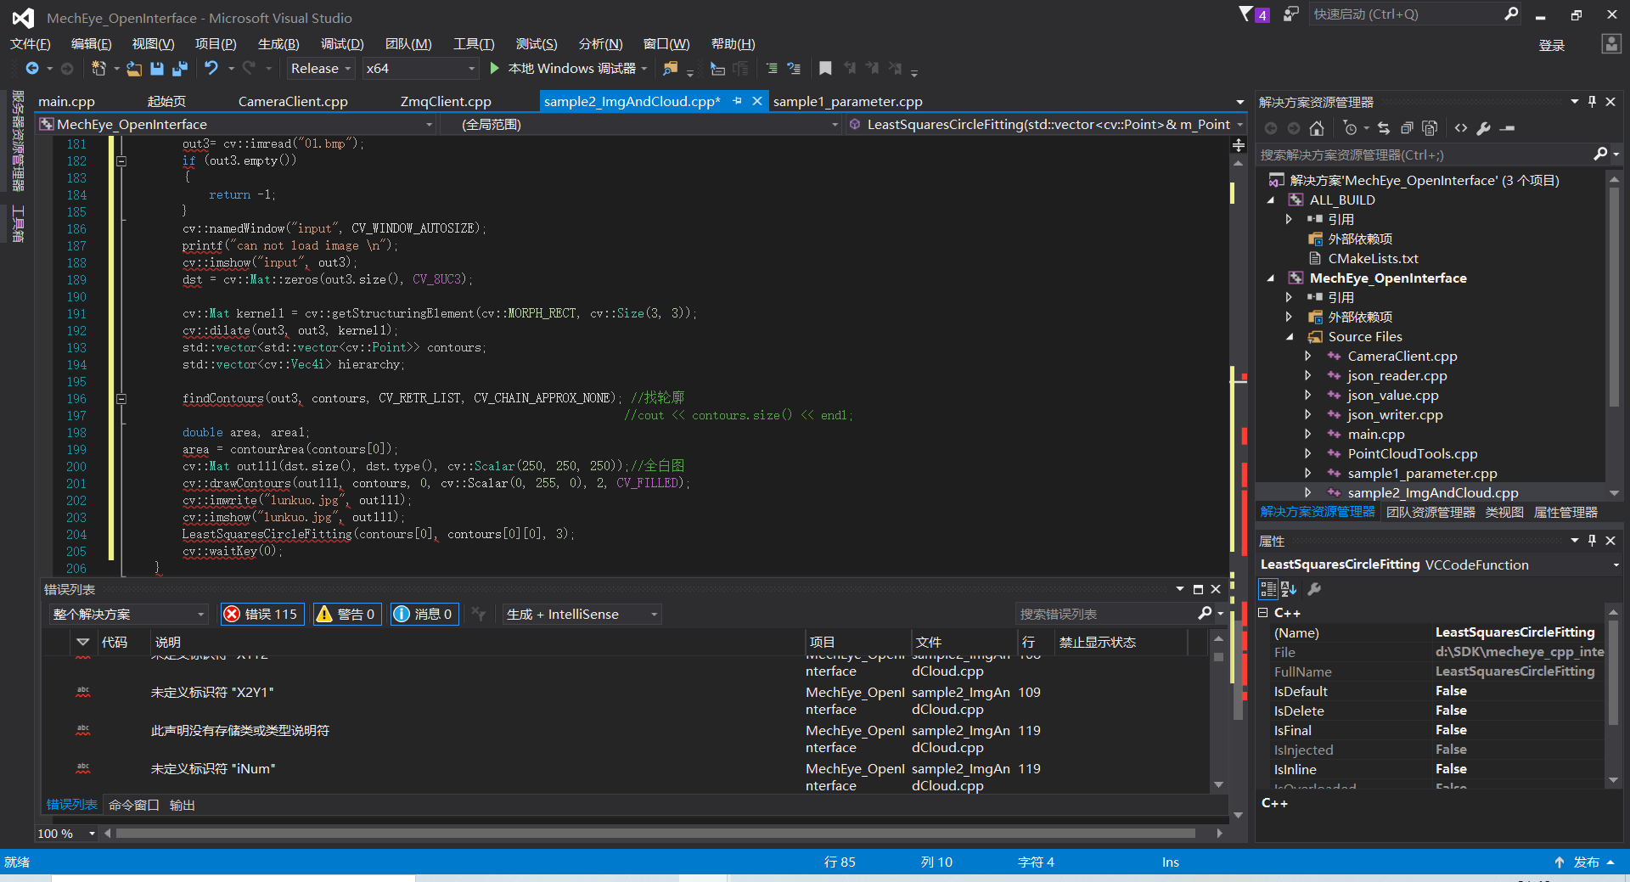
Task: Sort properties alphabetically with the A-Z icon
Action: click(1289, 589)
